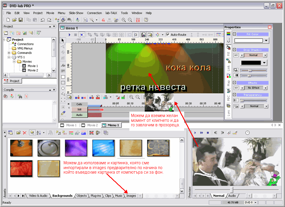Collapse the Fill Color section
This screenshot has height=207, width=285.
[x=234, y=34]
